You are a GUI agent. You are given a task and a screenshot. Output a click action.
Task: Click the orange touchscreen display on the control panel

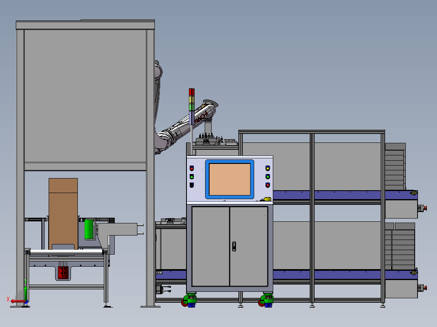(x=229, y=179)
